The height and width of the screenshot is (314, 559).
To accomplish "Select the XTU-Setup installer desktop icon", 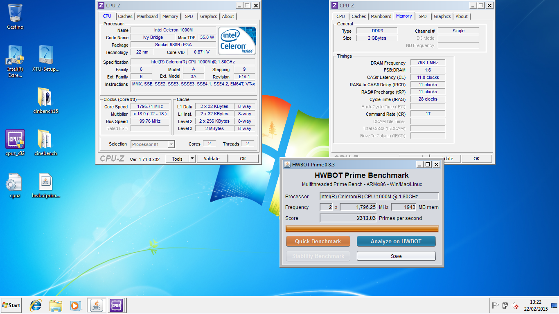I will pyautogui.click(x=46, y=58).
